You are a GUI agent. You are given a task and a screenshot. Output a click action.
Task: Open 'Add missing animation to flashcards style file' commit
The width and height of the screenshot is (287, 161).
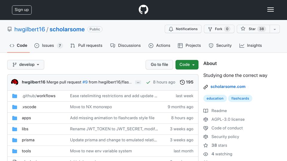pos(112,118)
